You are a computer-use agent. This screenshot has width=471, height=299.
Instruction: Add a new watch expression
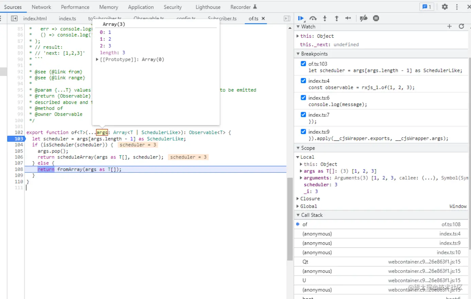coord(449,26)
